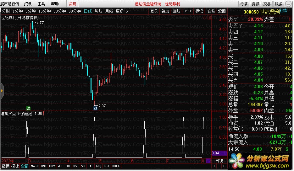Open F10 company information
294x171 pixels.
tap(188, 11)
